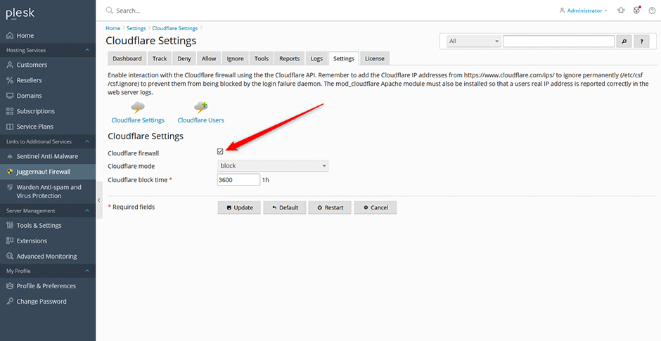Click the Cloudflare block time field
Viewport: 661px width, 341px height.
coord(239,180)
